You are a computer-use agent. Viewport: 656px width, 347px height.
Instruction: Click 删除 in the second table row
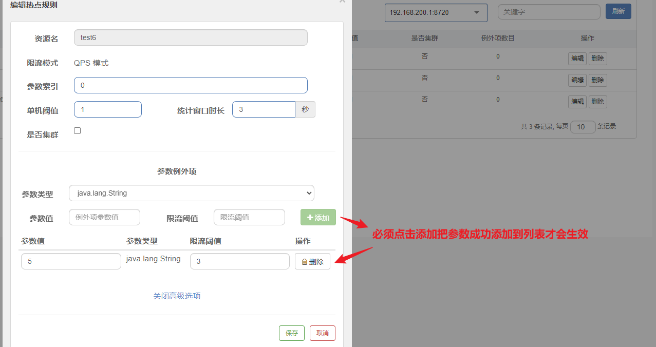(597, 80)
